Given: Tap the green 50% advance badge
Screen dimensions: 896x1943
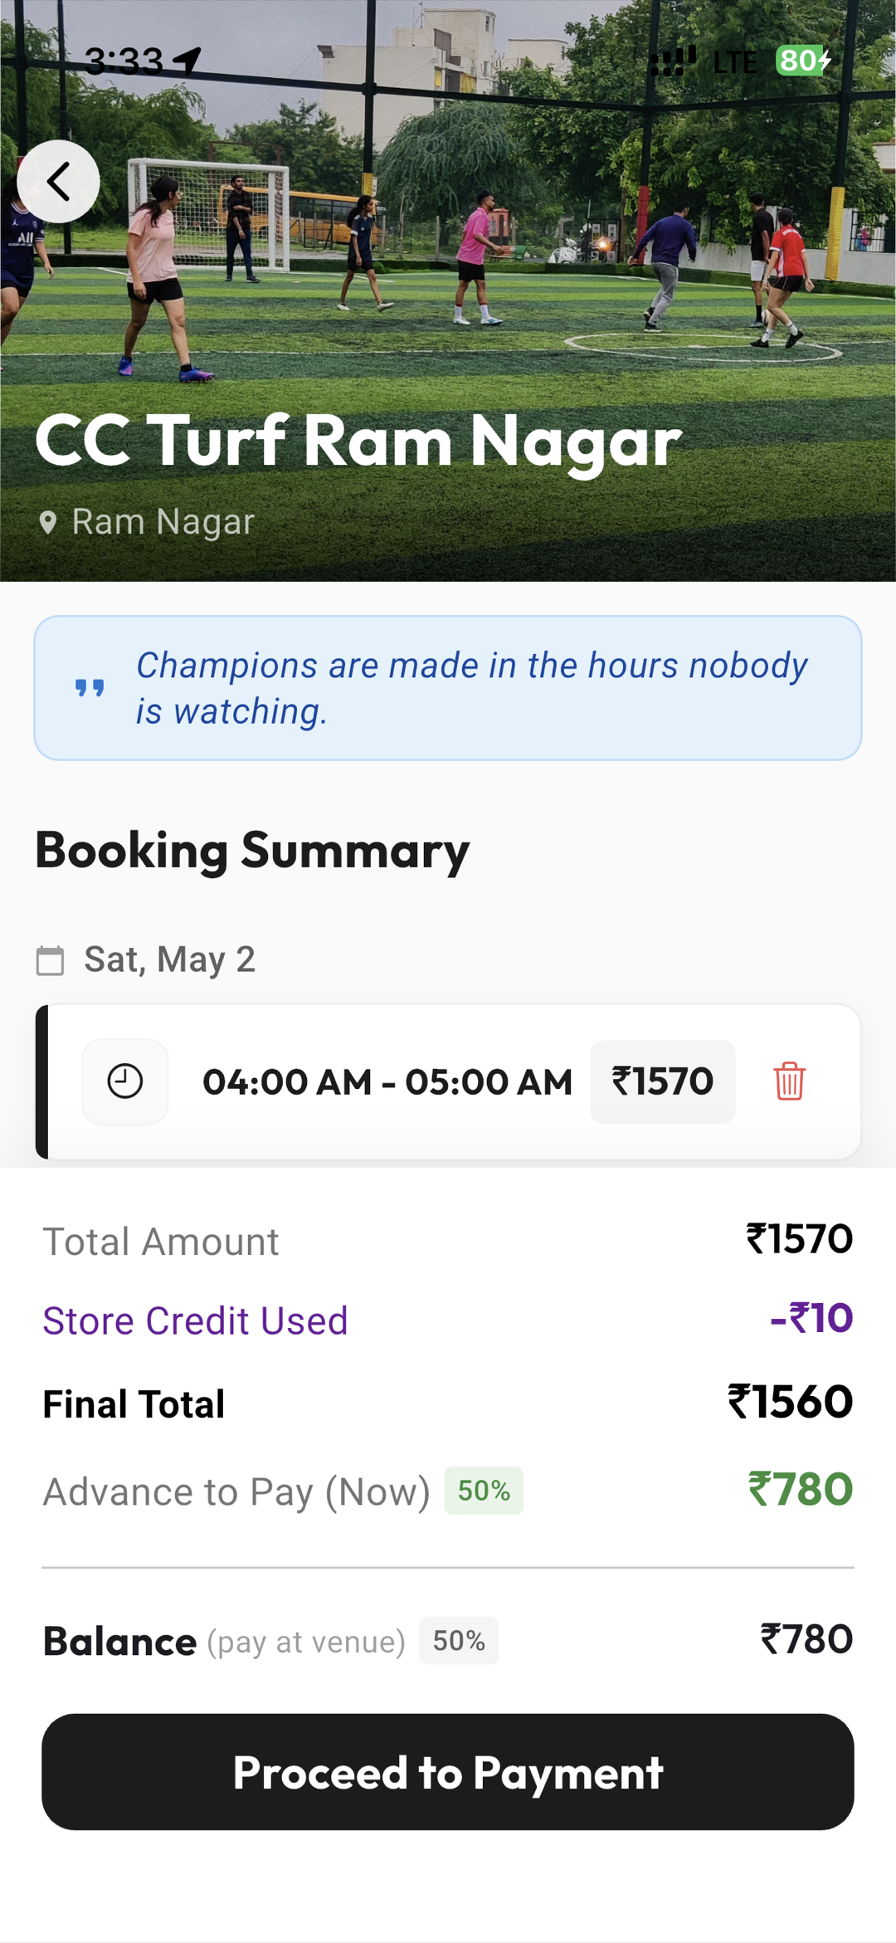Looking at the screenshot, I should point(484,1491).
